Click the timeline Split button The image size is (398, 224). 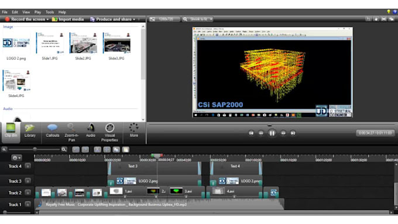coord(107,149)
